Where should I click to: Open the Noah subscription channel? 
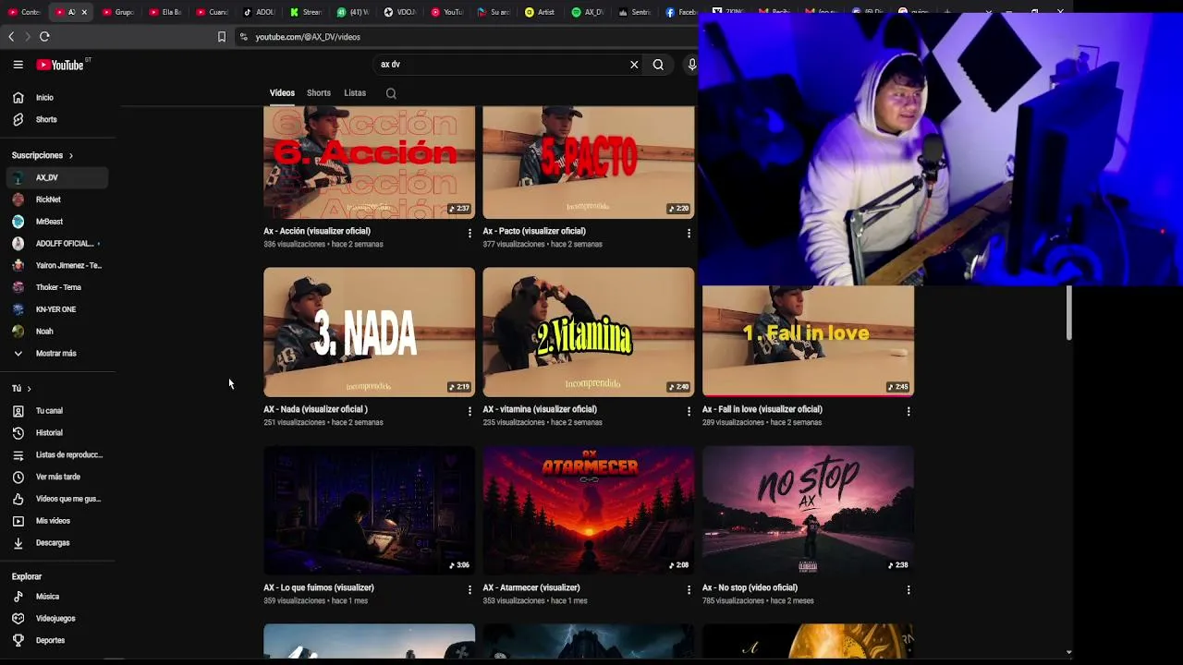pos(57,332)
